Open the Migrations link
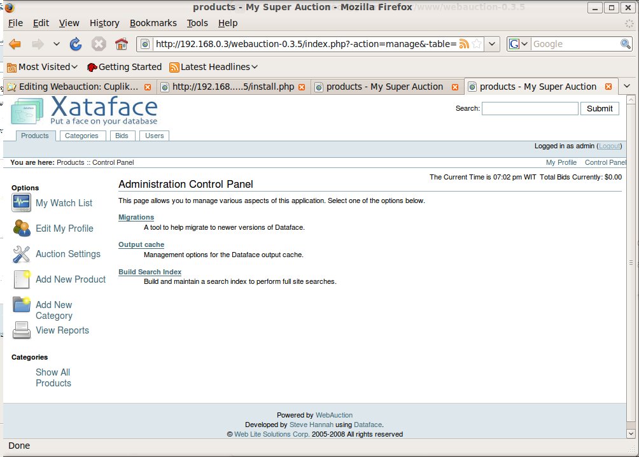 [x=136, y=217]
